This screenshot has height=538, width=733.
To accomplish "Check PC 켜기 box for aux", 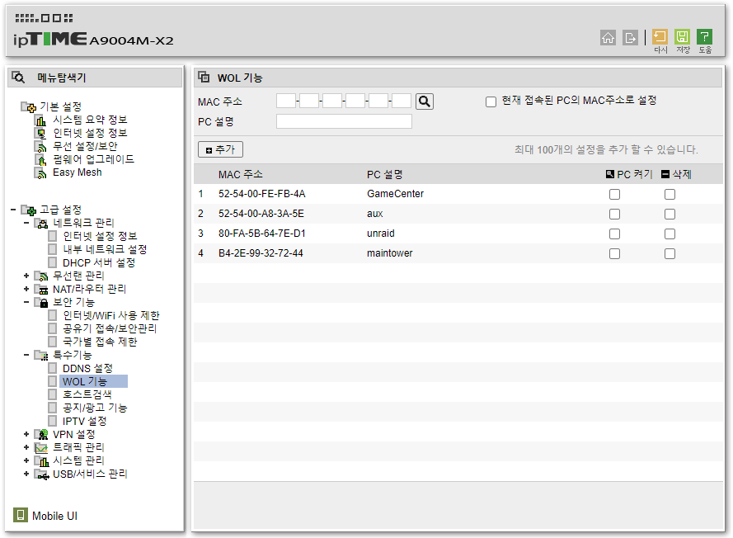I will click(615, 214).
